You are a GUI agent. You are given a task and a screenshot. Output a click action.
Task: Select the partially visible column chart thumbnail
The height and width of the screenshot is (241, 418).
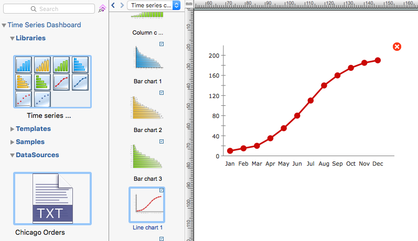[147, 15]
